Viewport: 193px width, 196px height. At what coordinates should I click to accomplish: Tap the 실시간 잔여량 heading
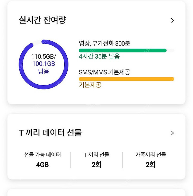[x=42, y=20]
